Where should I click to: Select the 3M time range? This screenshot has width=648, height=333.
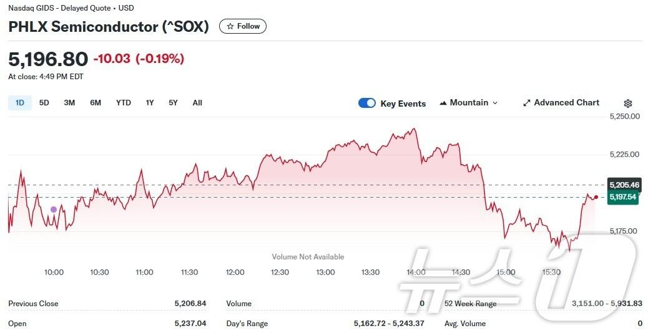tap(69, 103)
